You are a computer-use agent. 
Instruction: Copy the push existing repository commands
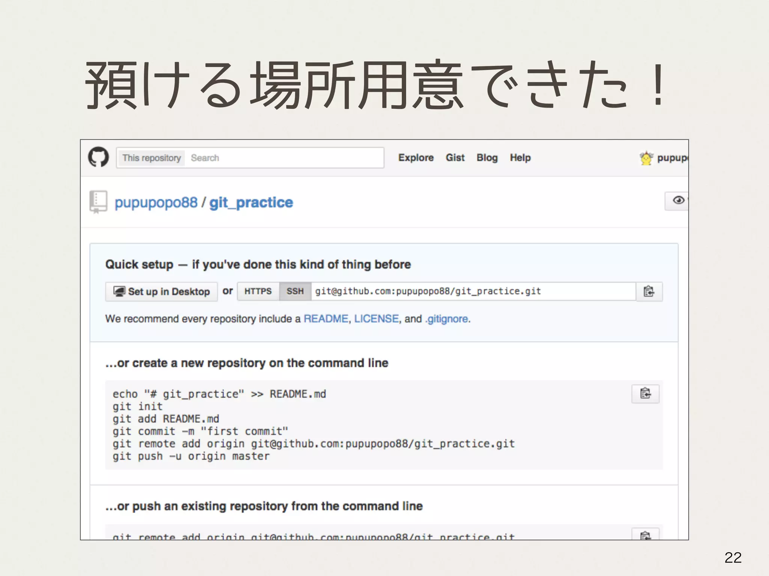pos(645,534)
